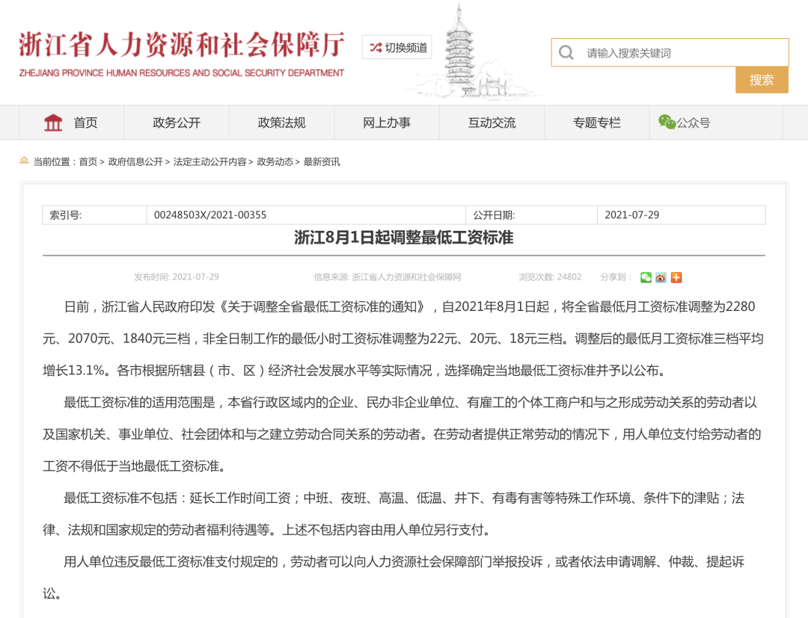The width and height of the screenshot is (808, 618).
Task: Share article via Weibo icon
Action: point(661,277)
